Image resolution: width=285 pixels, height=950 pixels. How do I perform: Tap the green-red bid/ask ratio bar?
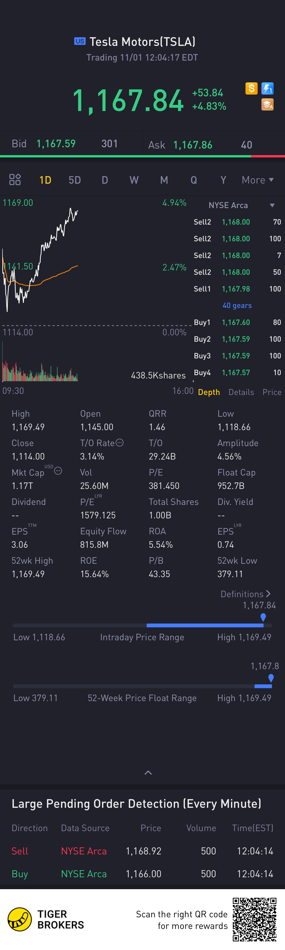[x=142, y=156]
